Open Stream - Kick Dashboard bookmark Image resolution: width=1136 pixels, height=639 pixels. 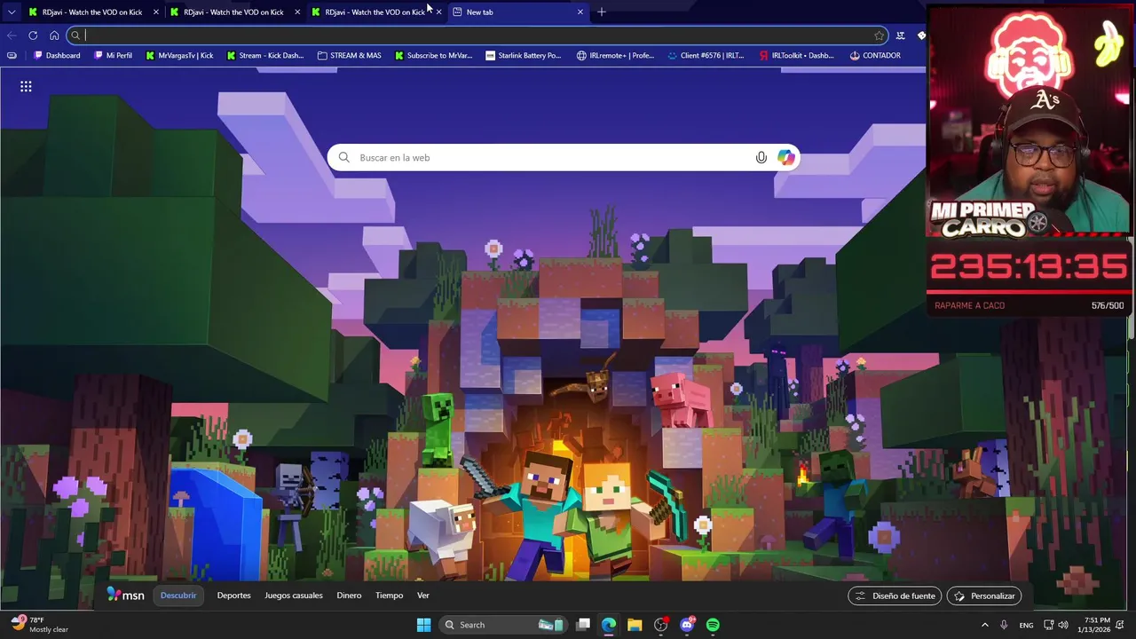tap(265, 55)
